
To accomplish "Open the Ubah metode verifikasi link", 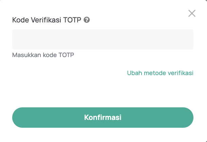I will click(160, 73).
